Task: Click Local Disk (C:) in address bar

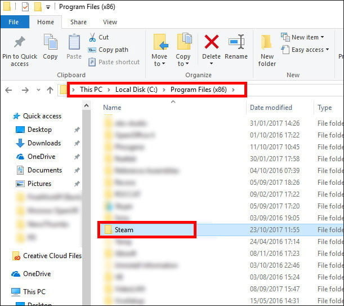Action: pyautogui.click(x=136, y=90)
